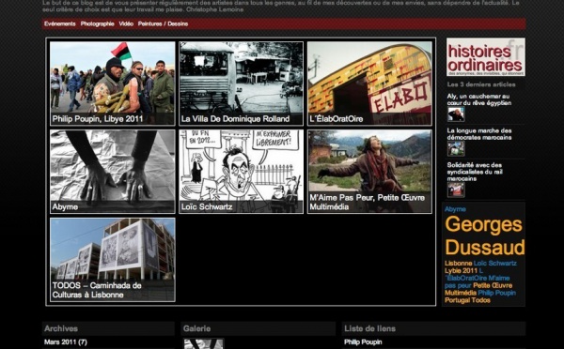Open the Abyme hands photo post
The image size is (564, 349).
113,172
